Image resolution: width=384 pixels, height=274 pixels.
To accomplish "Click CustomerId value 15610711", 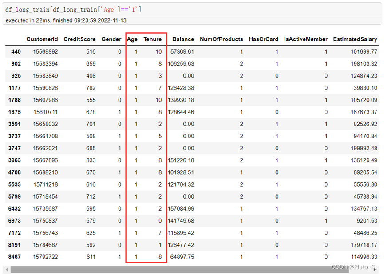I will 46,112.
